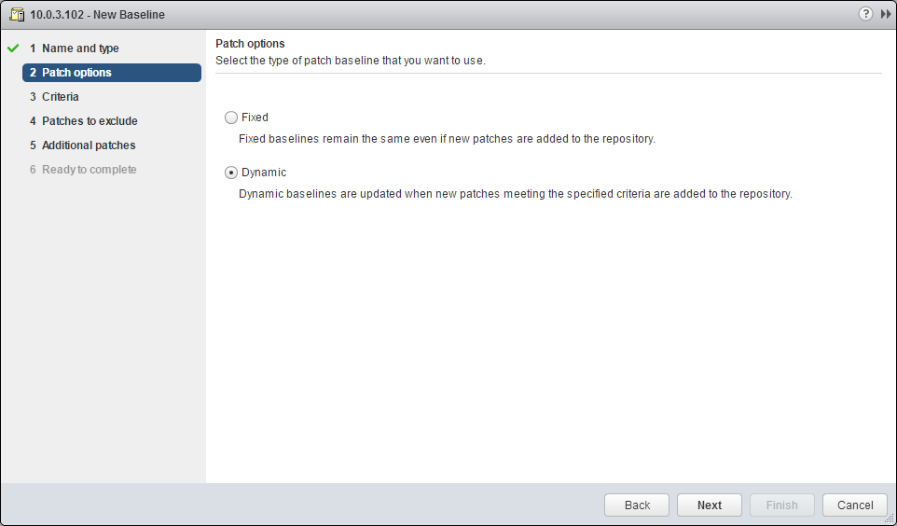Click the green checkmark beside Name and type
Viewport: 897px width, 526px height.
[x=13, y=48]
